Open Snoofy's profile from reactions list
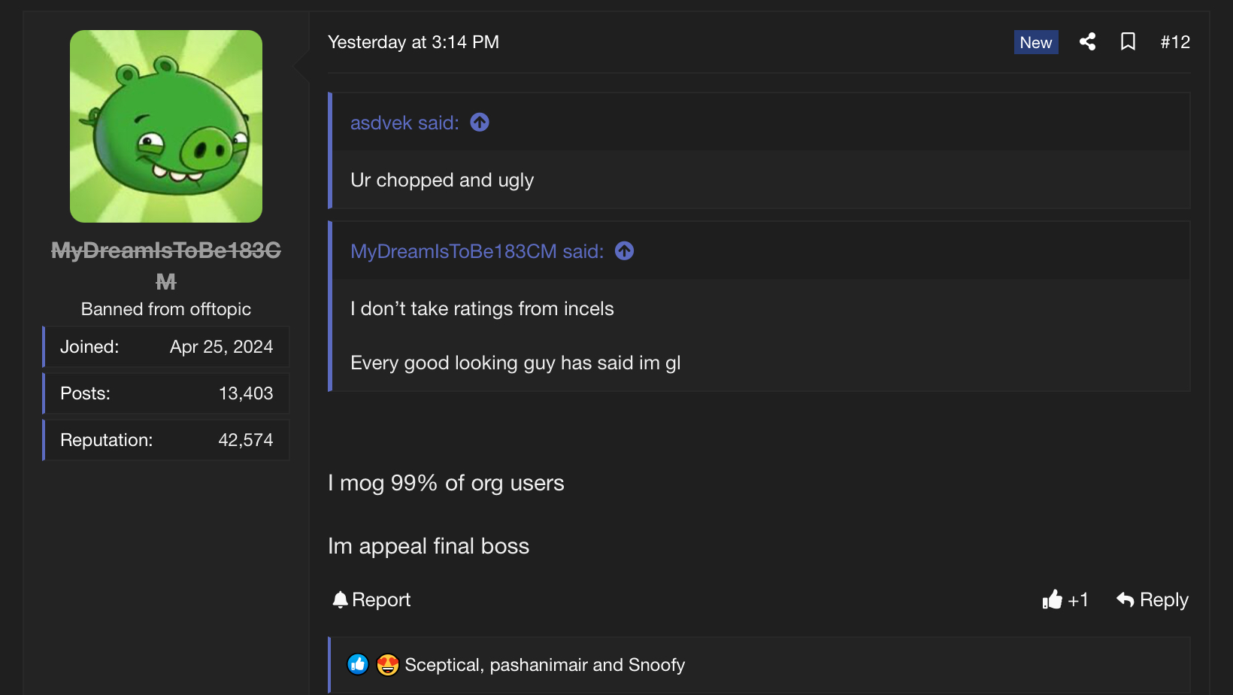The width and height of the screenshot is (1233, 695). coord(656,665)
